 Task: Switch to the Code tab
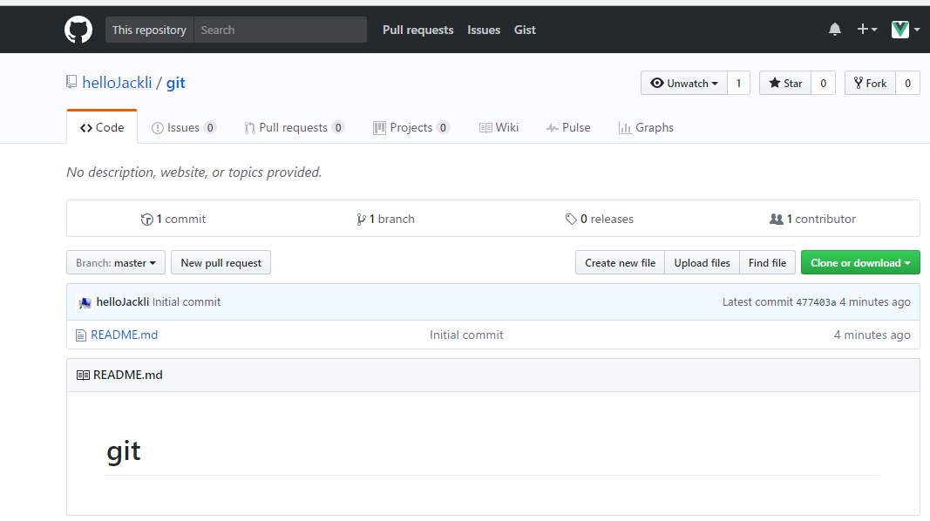(102, 127)
